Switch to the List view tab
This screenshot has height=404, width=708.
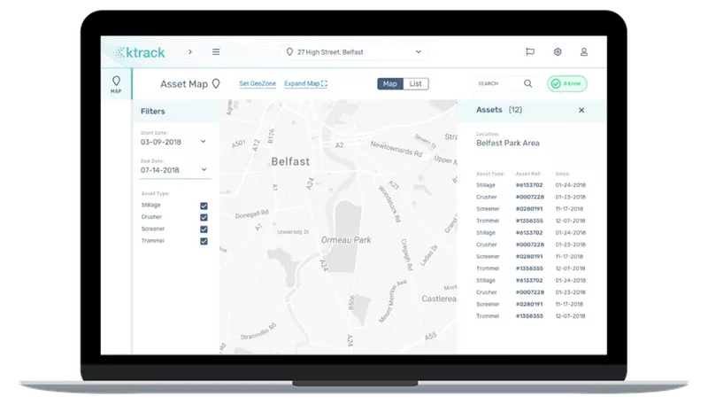tap(416, 84)
